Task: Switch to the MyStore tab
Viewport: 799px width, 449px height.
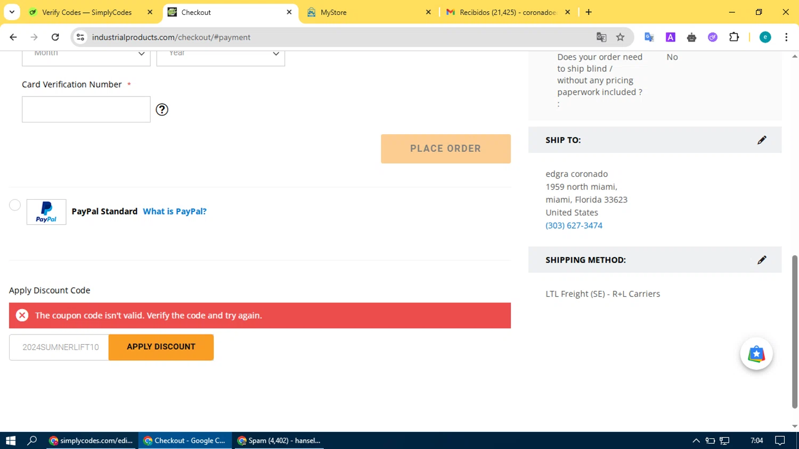Action: (x=369, y=12)
